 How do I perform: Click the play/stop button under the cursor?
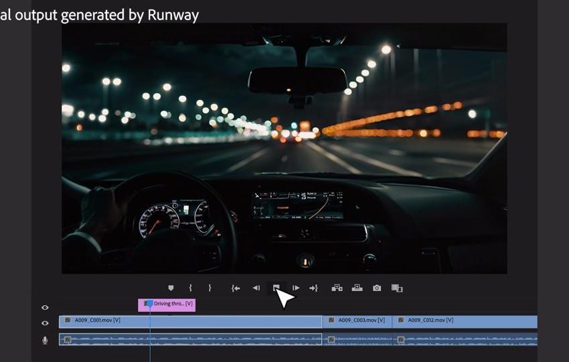click(276, 288)
